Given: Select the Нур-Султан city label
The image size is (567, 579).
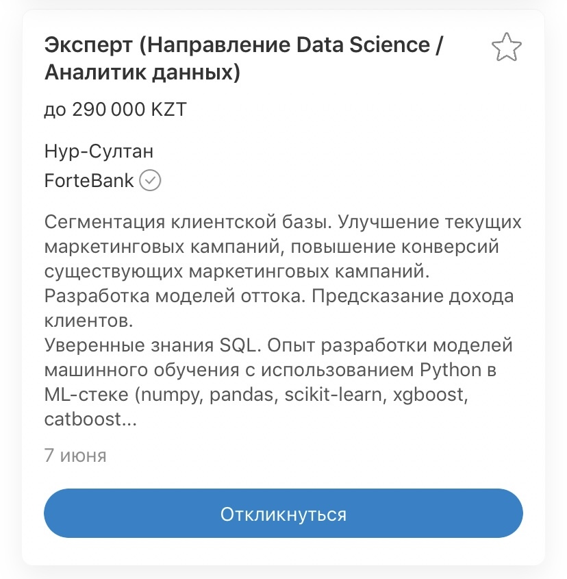Looking at the screenshot, I should coord(99,151).
